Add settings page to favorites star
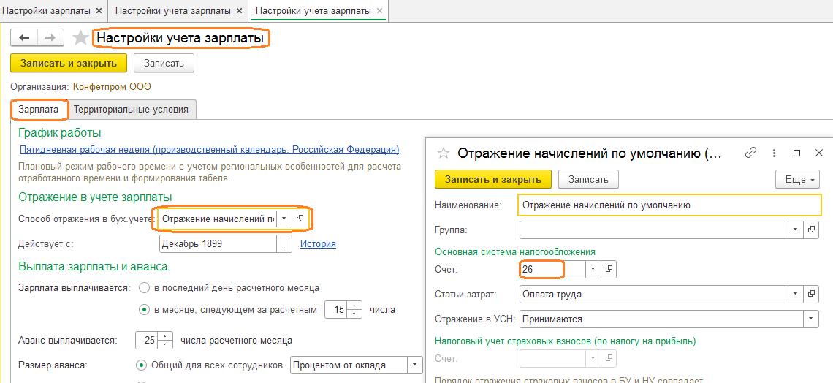Viewport: 833px width, 383px height. (x=80, y=37)
